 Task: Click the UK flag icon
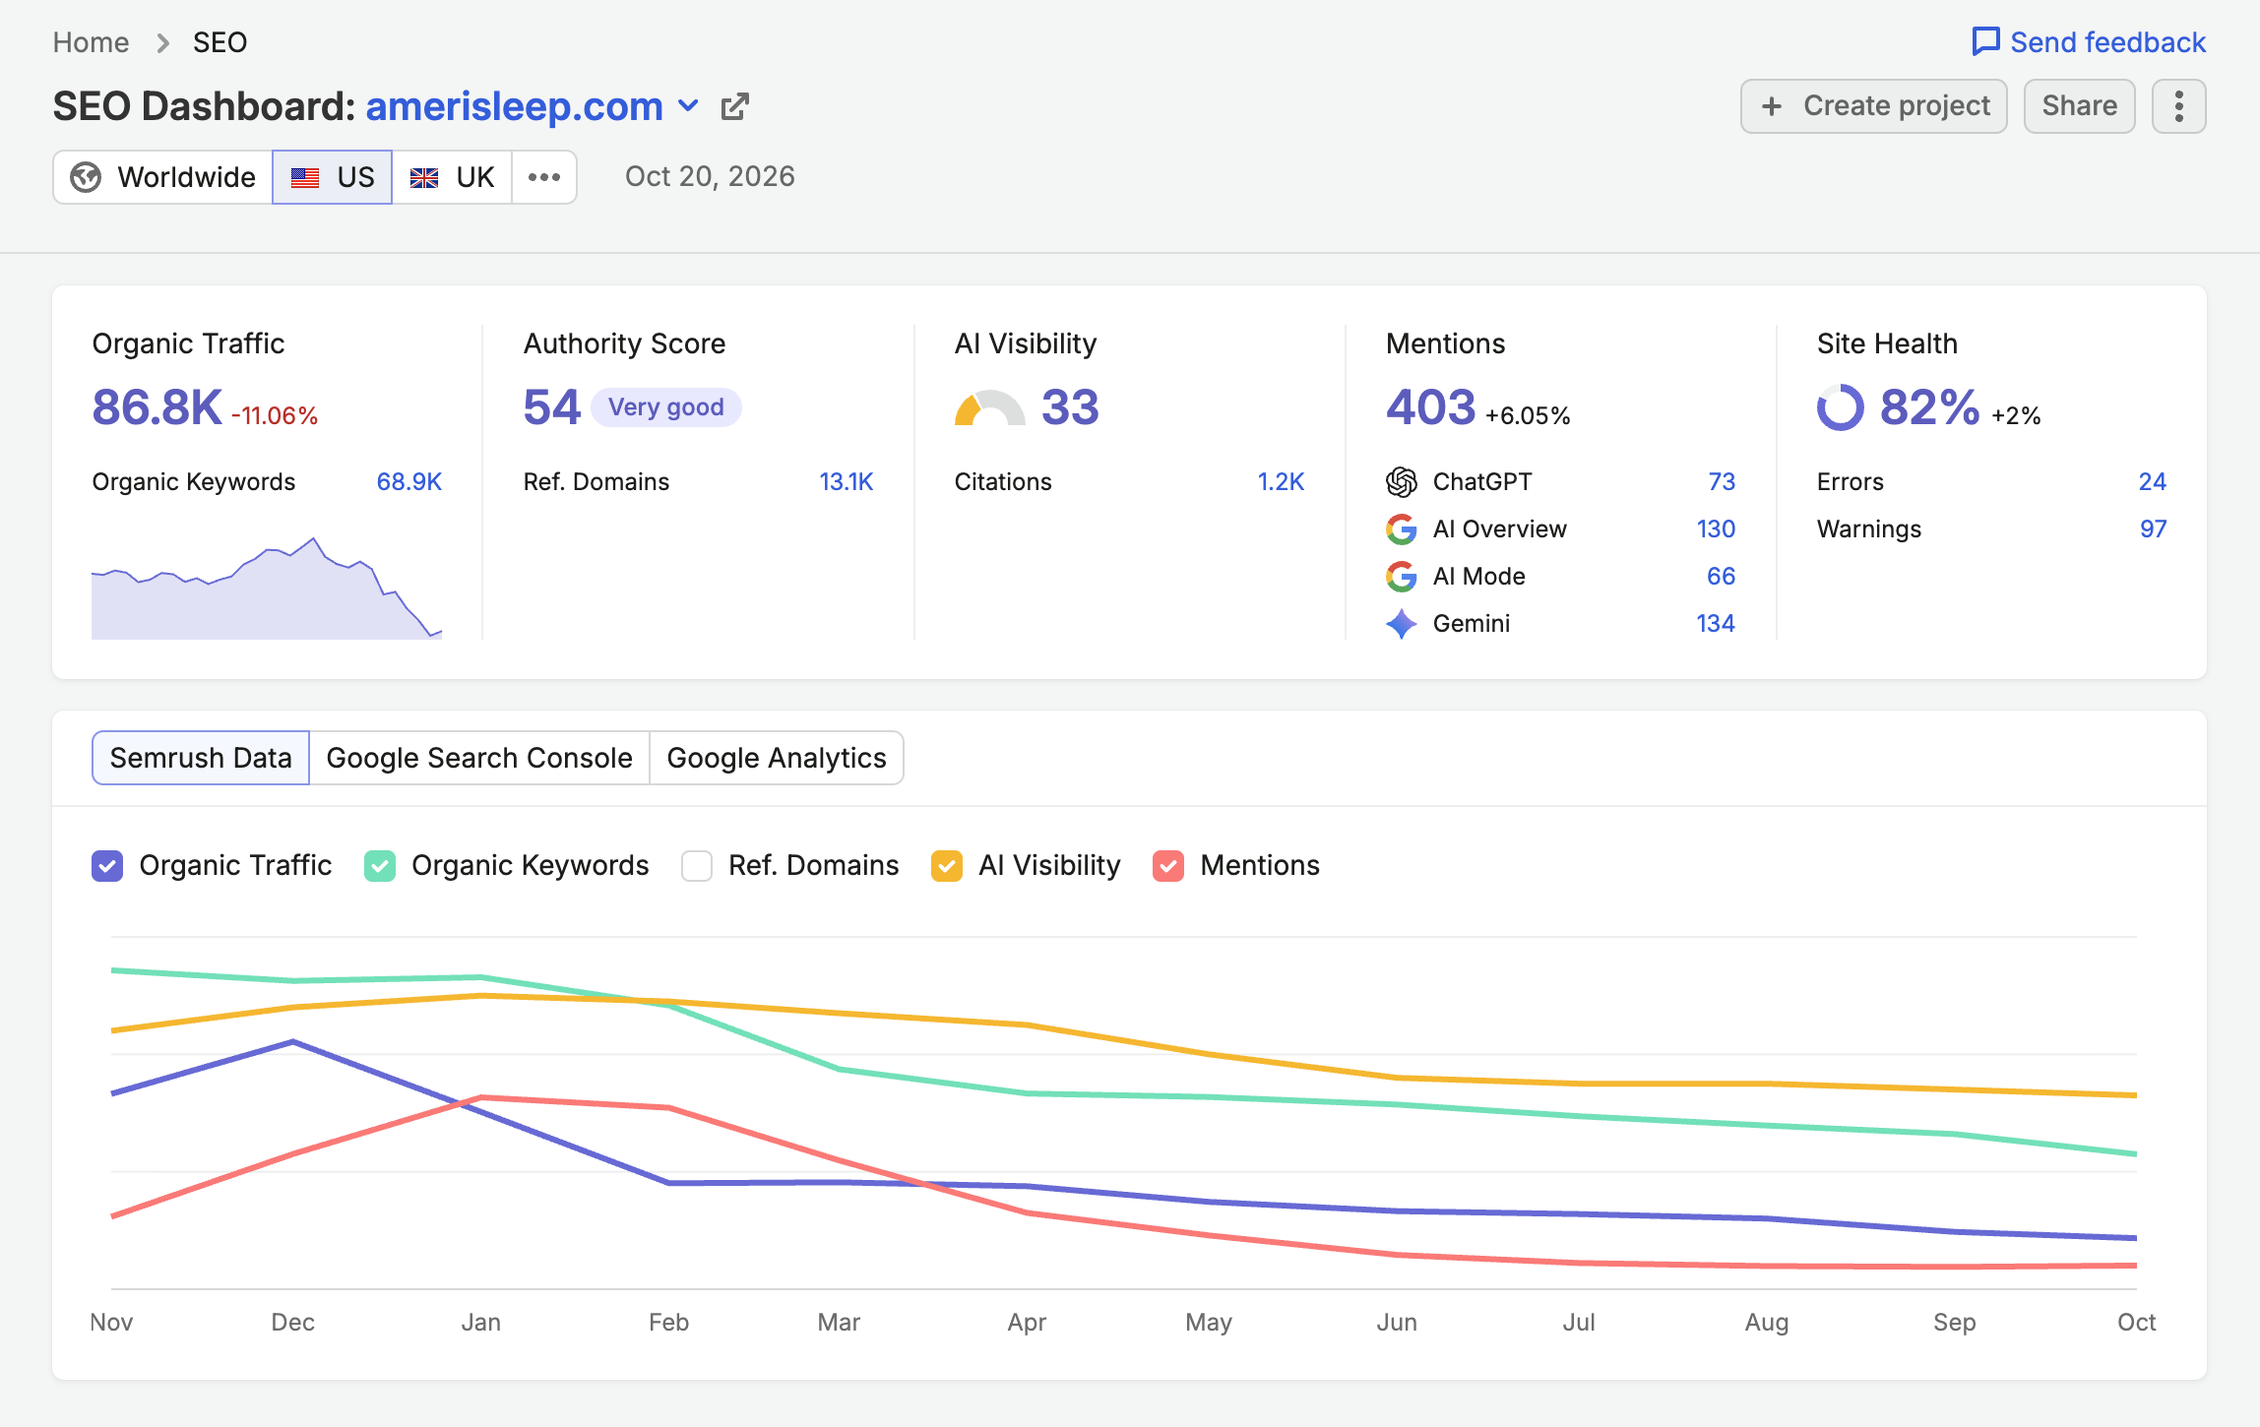[x=424, y=177]
